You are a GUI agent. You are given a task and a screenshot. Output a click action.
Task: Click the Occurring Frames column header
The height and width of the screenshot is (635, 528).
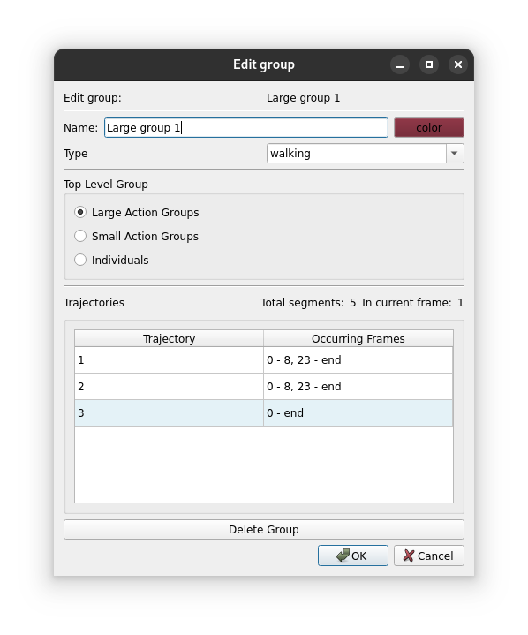tap(358, 338)
